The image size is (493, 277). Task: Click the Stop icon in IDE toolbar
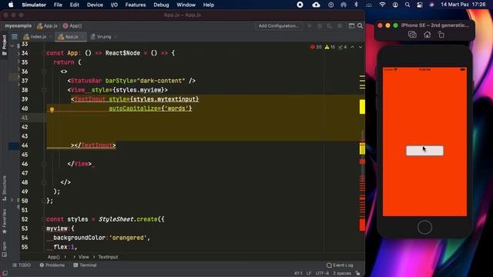tap(340, 26)
